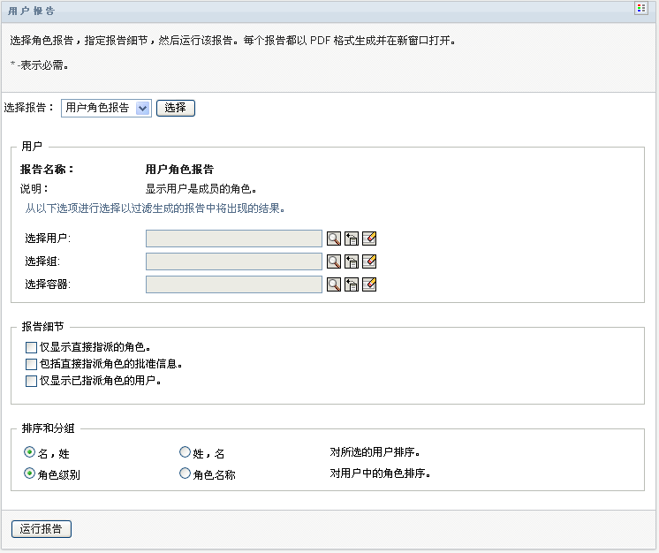Screen dimensions: 659x553
Task: Clear the 选择用户 field with eraser icon
Action: pos(369,239)
